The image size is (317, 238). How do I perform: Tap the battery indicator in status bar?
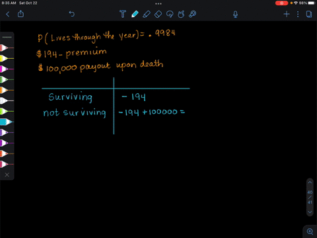tap(312, 3)
